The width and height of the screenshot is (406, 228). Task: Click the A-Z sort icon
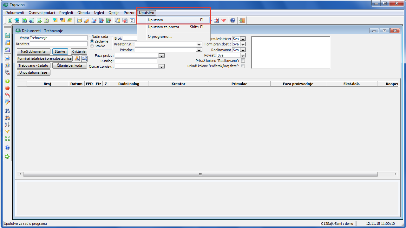(x=7, y=124)
